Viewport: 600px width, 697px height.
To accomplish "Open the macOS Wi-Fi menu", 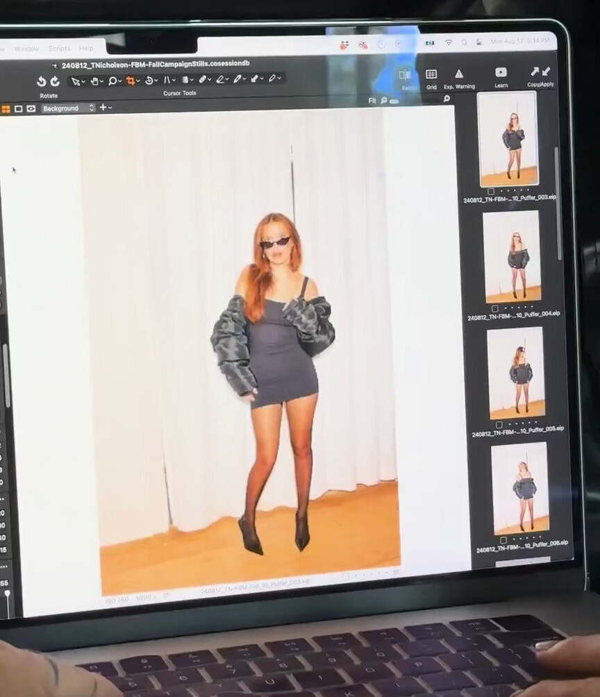I will tap(449, 42).
